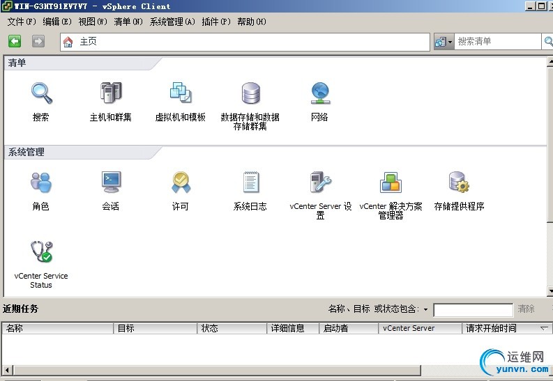This screenshot has height=381, width=553.
Task: Open the 帮助(H) menu
Action: [252, 22]
